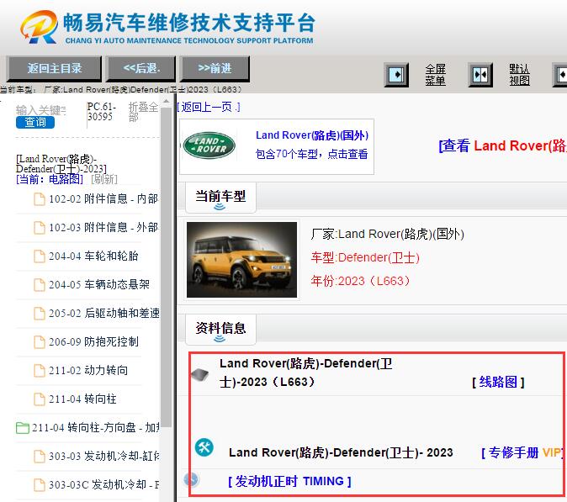Click the document icon beside 205-02

(x=40, y=314)
